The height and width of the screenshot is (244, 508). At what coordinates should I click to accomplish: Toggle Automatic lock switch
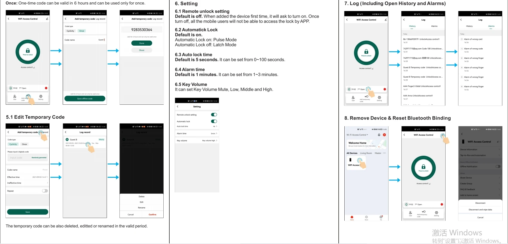coord(214,121)
